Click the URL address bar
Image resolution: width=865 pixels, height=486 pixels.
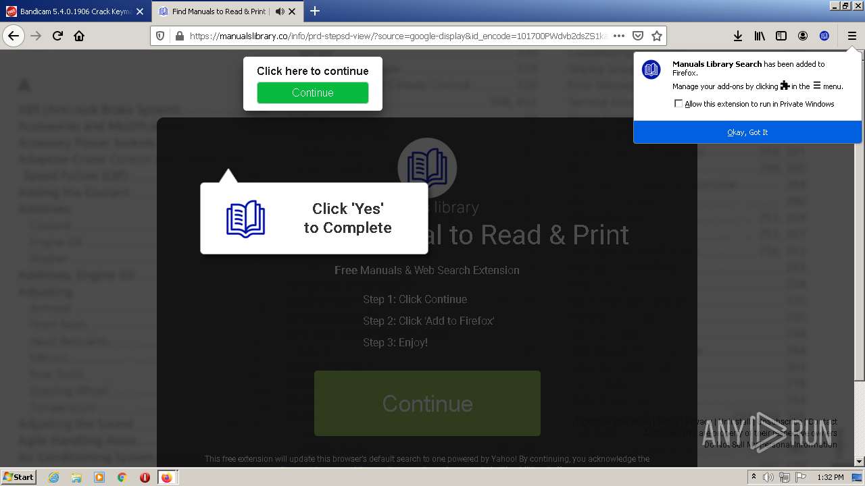[x=399, y=36]
